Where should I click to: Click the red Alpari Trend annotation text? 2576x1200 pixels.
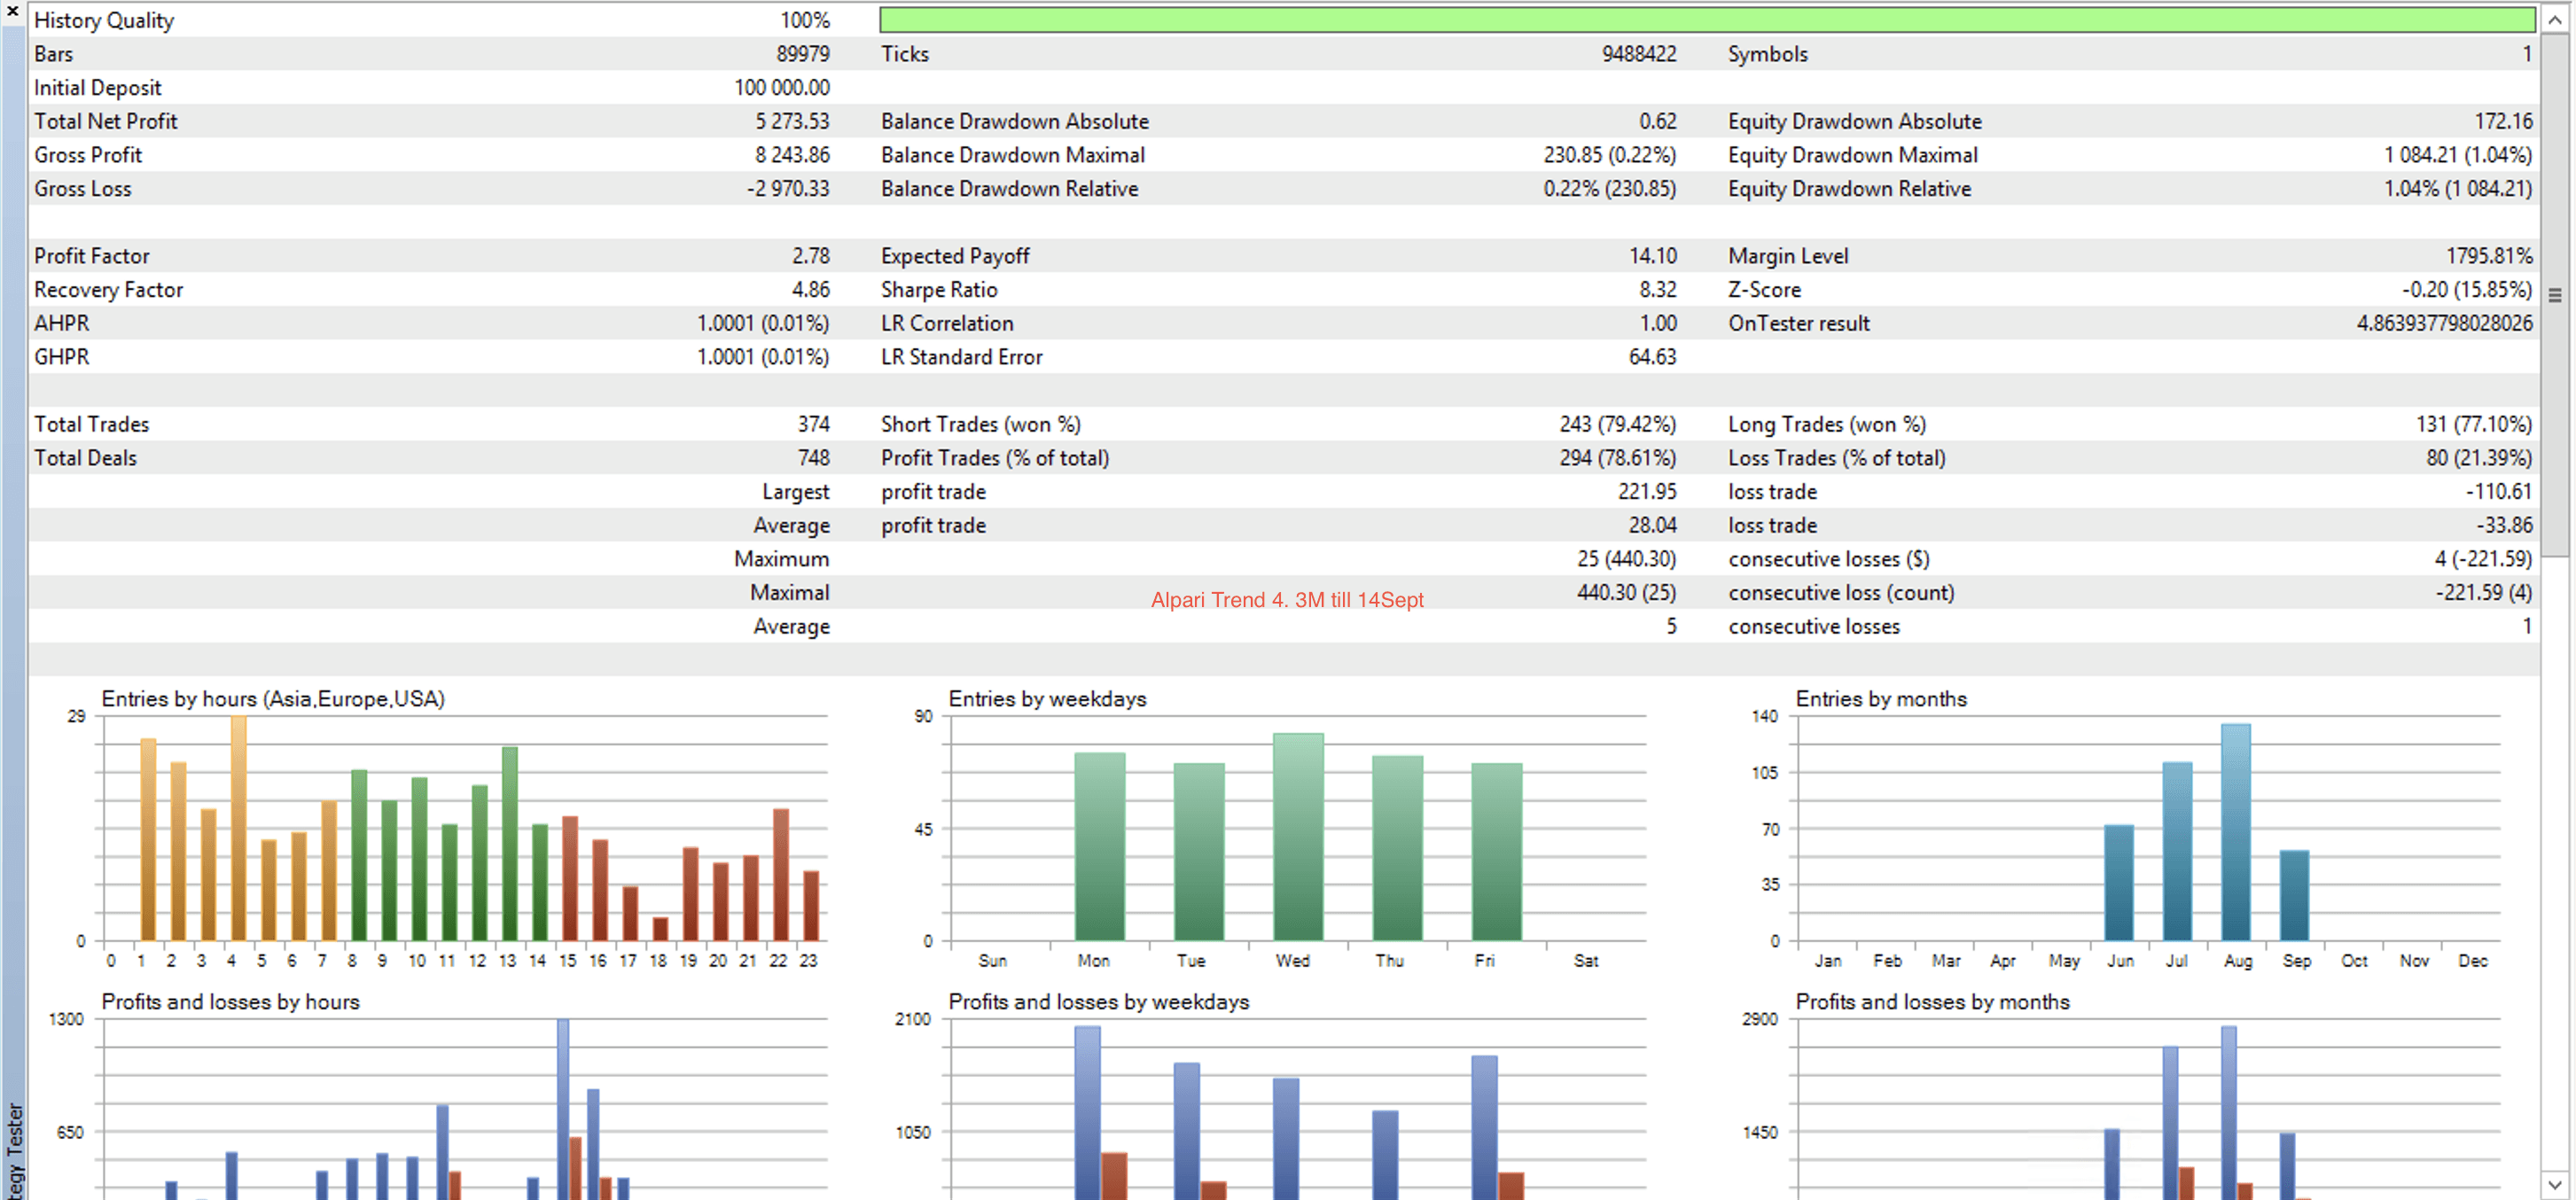(1286, 600)
